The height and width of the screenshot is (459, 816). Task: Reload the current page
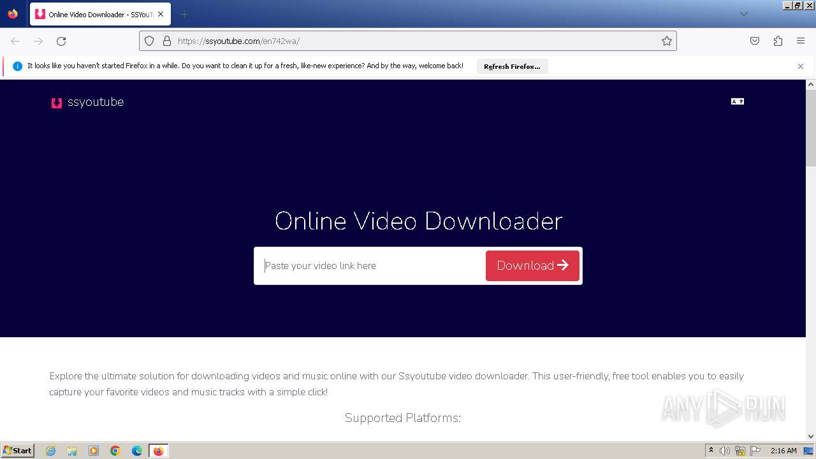click(x=61, y=41)
